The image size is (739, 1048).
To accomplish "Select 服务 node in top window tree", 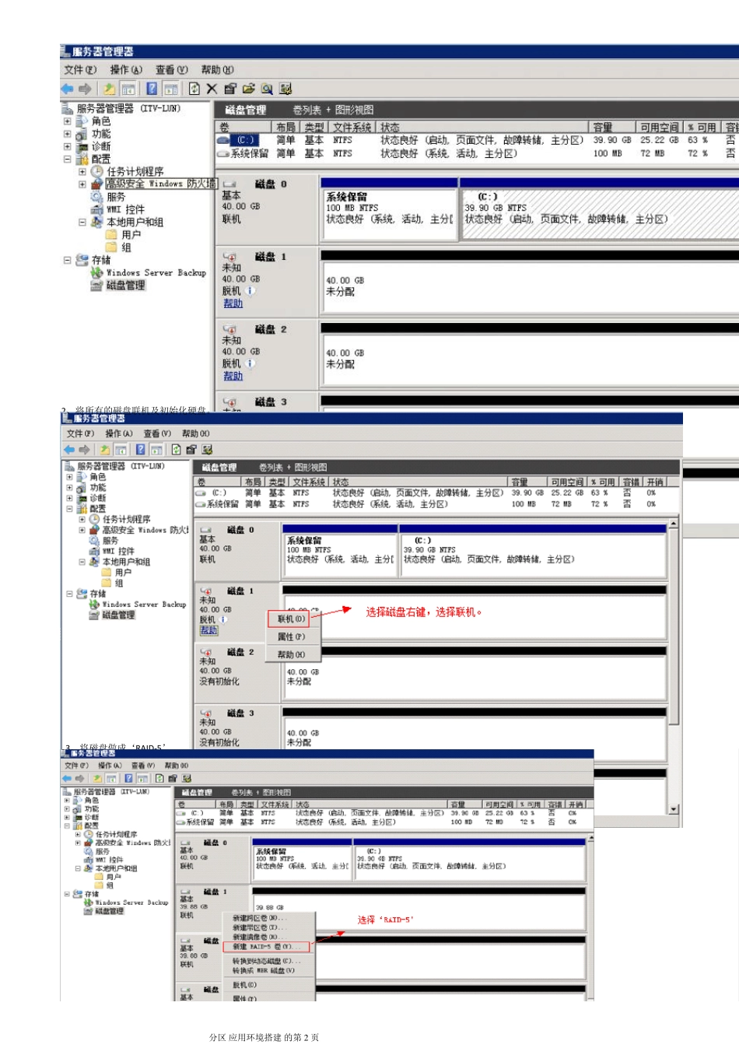I will pos(116,197).
